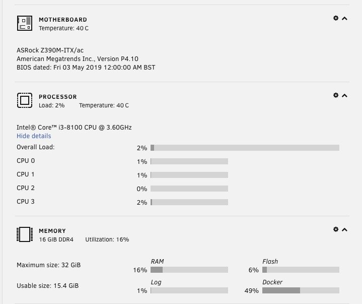The image size is (362, 304).
Task: Collapse the Memory section chevron
Action: point(344,230)
